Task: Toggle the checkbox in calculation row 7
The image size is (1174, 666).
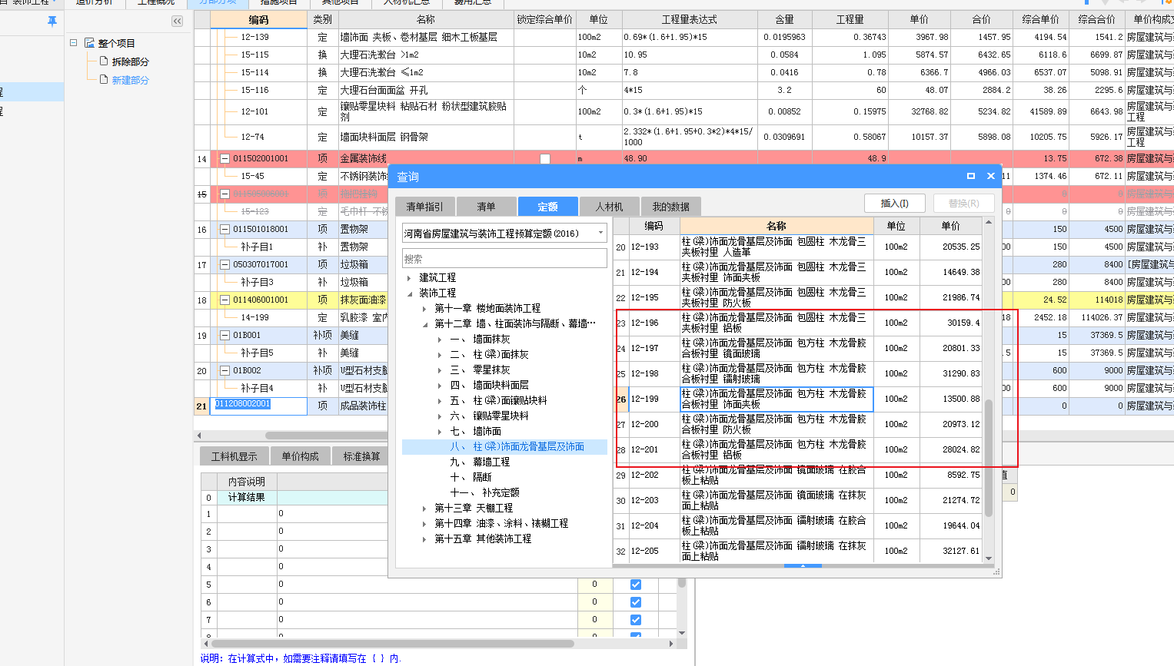Action: (x=636, y=620)
